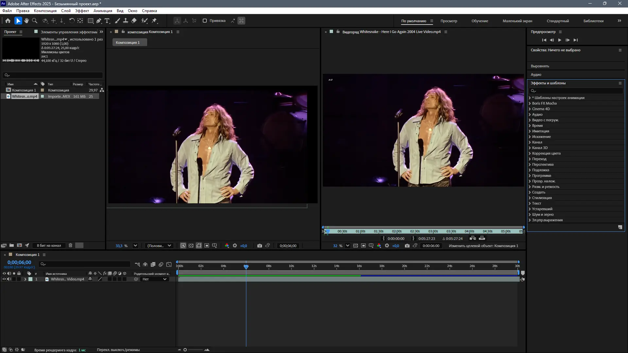
Task: Select the Type text tool
Action: pyautogui.click(x=107, y=21)
